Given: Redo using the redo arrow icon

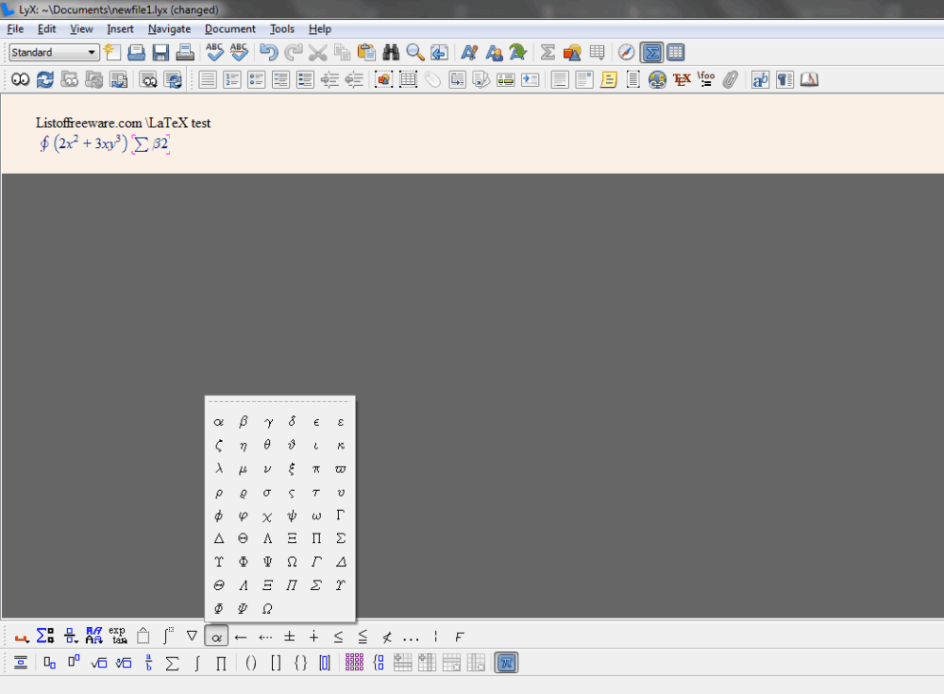Looking at the screenshot, I should (294, 53).
